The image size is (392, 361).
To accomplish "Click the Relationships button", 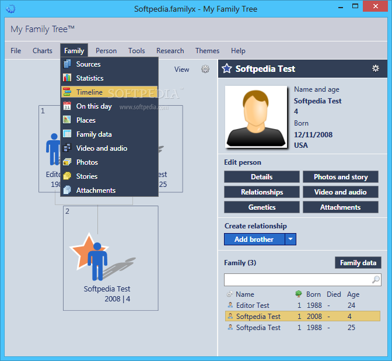I will pos(262,192).
